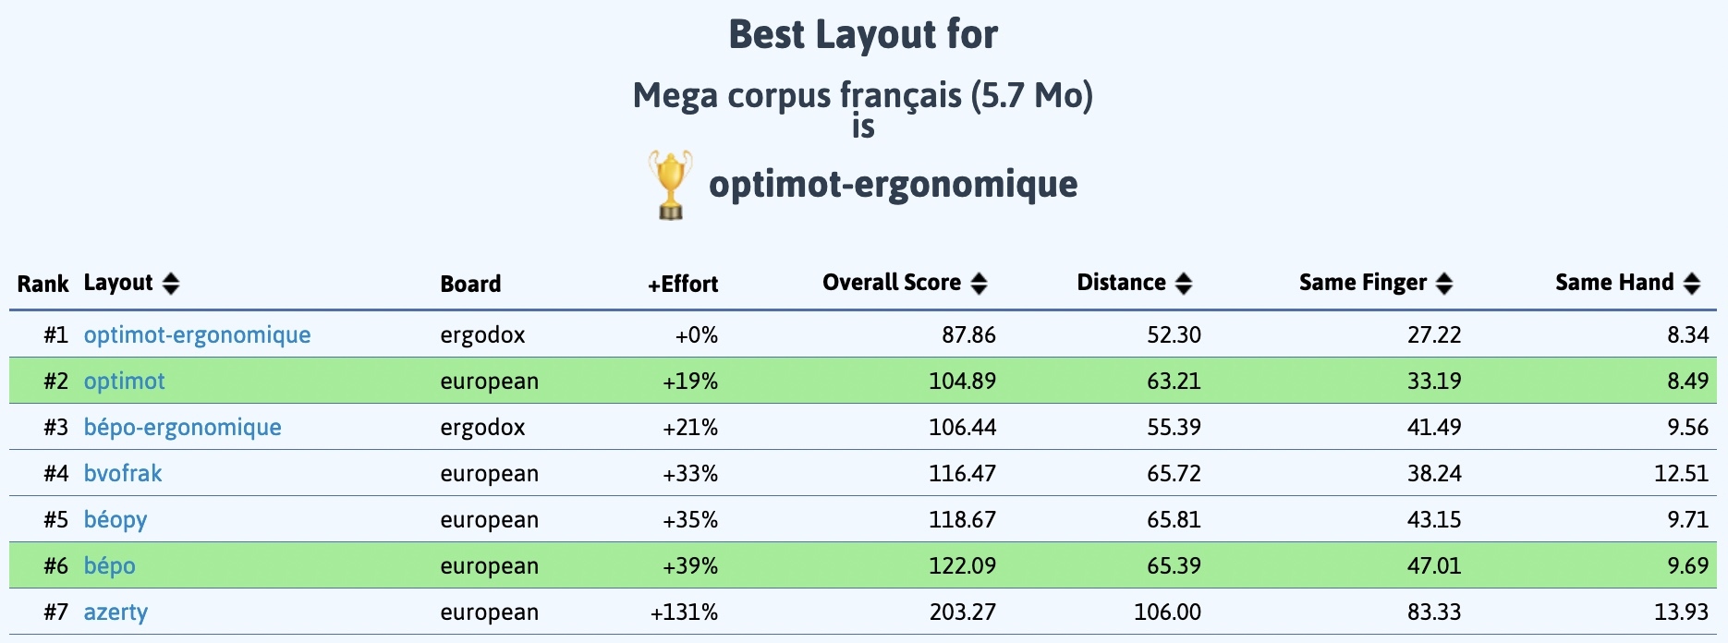1728x643 pixels.
Task: Open the optimot-ergonomique layout link
Action: coord(197,335)
